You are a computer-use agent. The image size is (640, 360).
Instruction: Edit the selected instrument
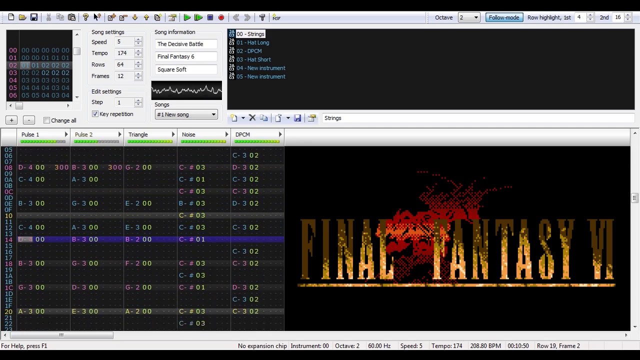[x=312, y=118]
